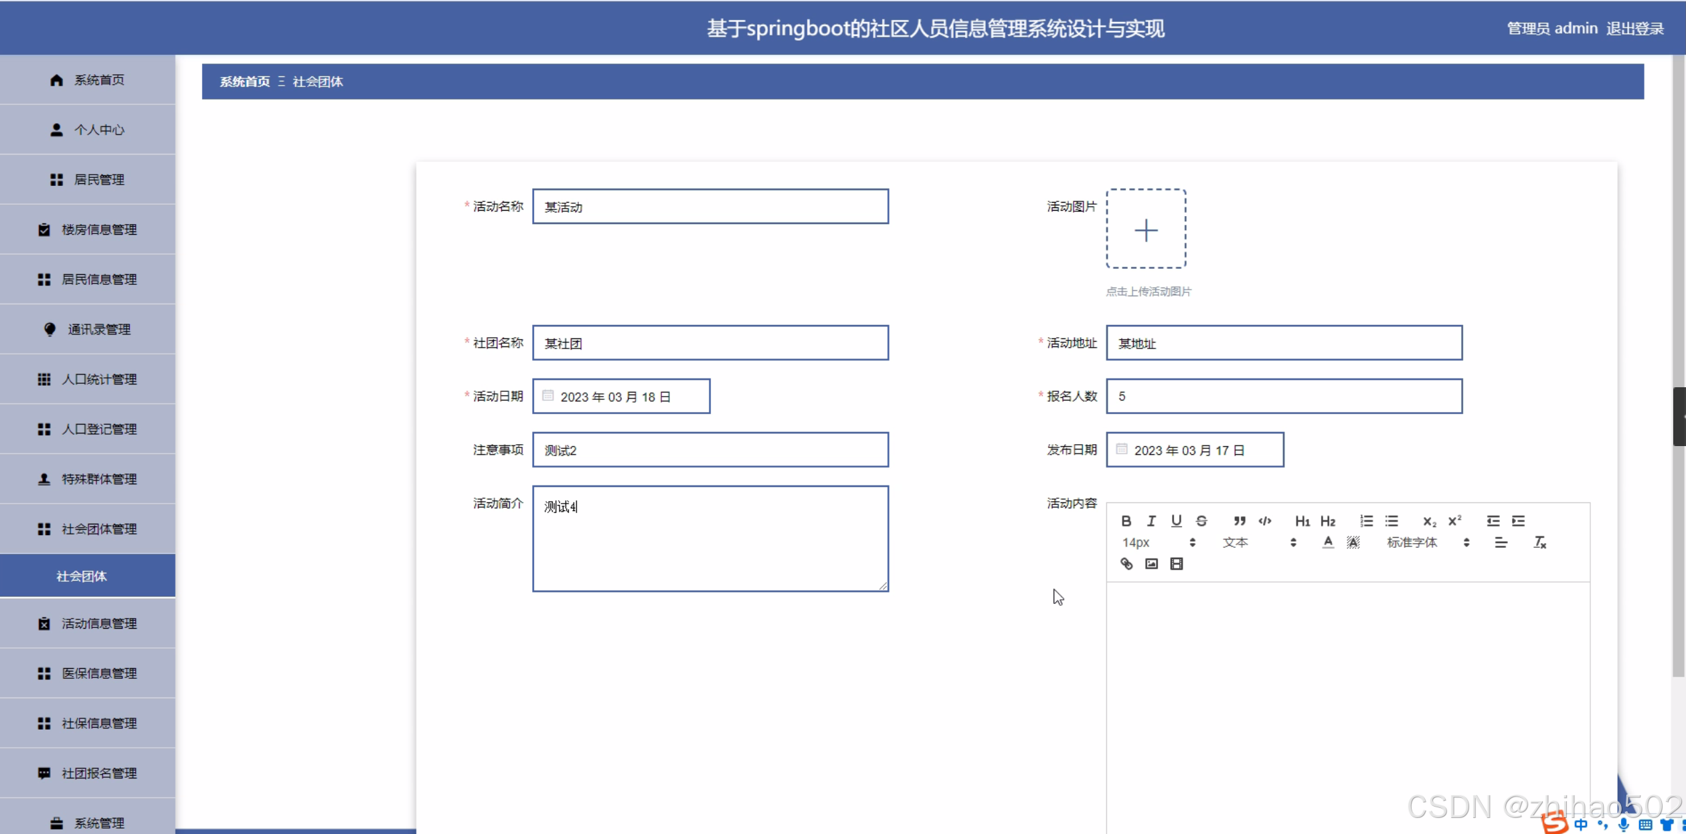Screen dimensions: 1686x834
Task: Click the 活动图片 upload box
Action: pos(1145,229)
